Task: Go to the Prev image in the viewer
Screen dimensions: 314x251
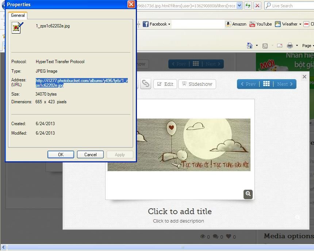Action: click(x=248, y=84)
